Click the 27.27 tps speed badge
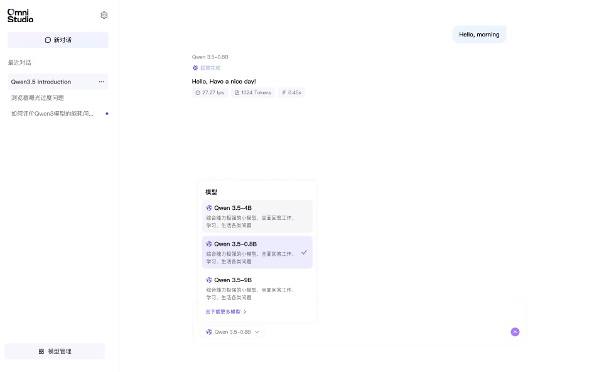 210,92
